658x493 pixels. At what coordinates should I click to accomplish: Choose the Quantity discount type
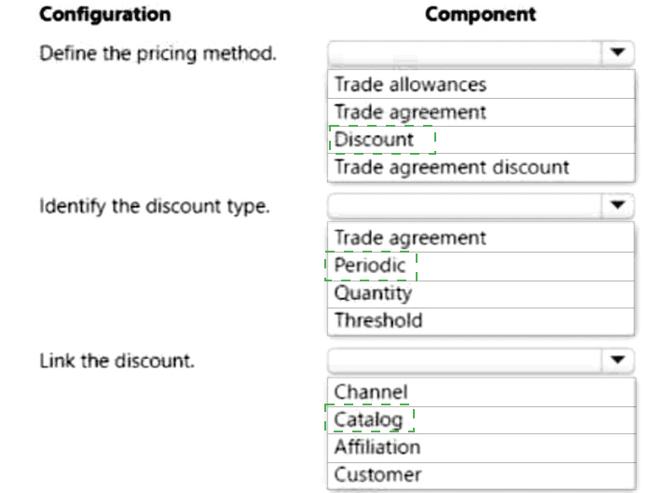373,293
